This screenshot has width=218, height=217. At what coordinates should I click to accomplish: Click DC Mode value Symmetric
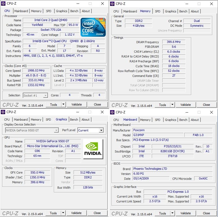(197, 26)
